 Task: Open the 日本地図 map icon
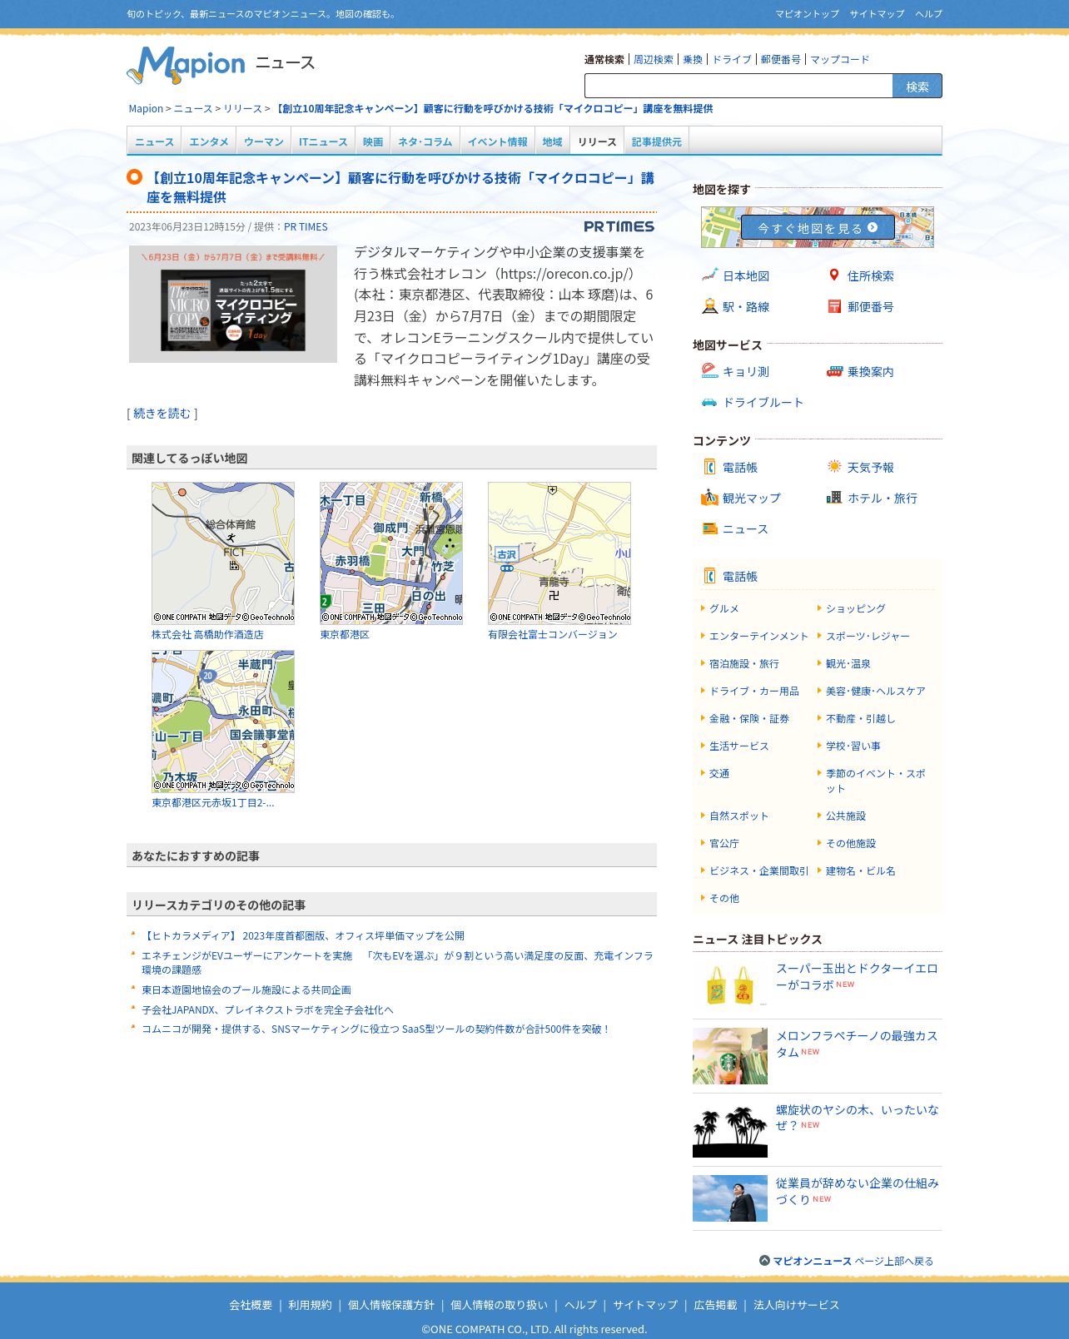click(x=709, y=275)
